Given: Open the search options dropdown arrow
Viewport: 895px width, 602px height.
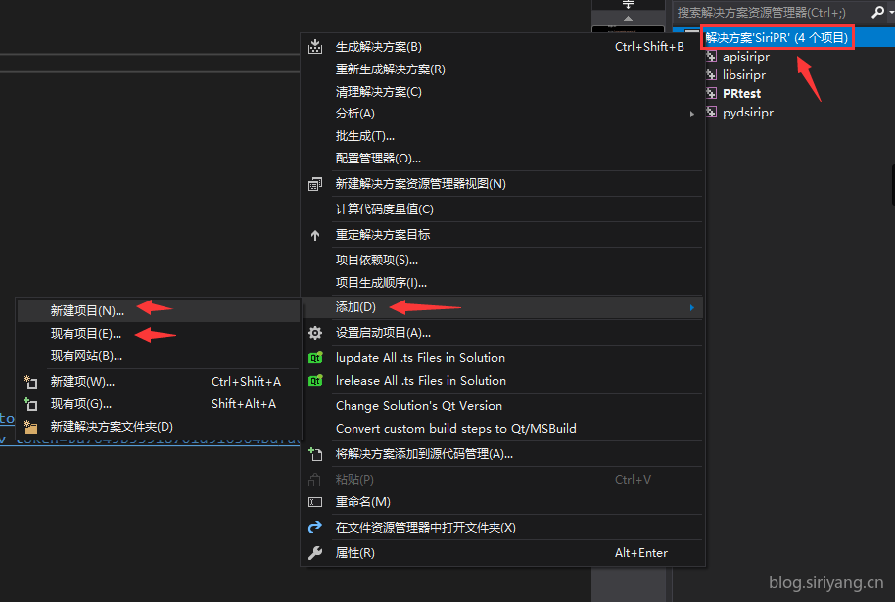Looking at the screenshot, I should coord(890,13).
